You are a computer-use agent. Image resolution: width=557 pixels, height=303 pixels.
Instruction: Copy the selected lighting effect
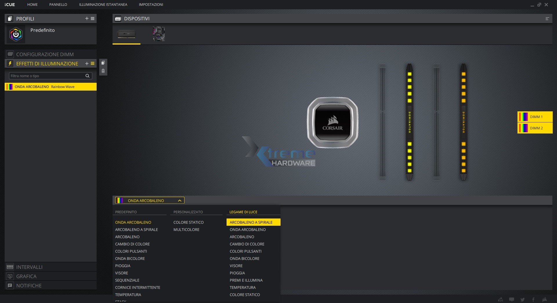point(103,63)
